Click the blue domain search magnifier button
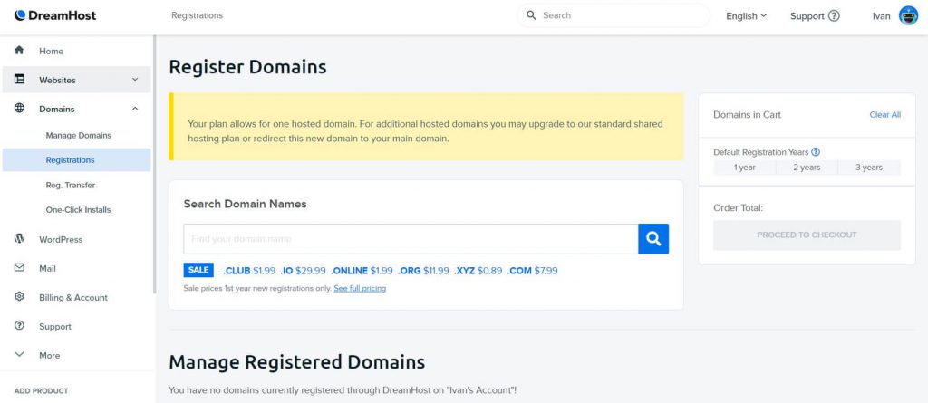 pos(653,238)
